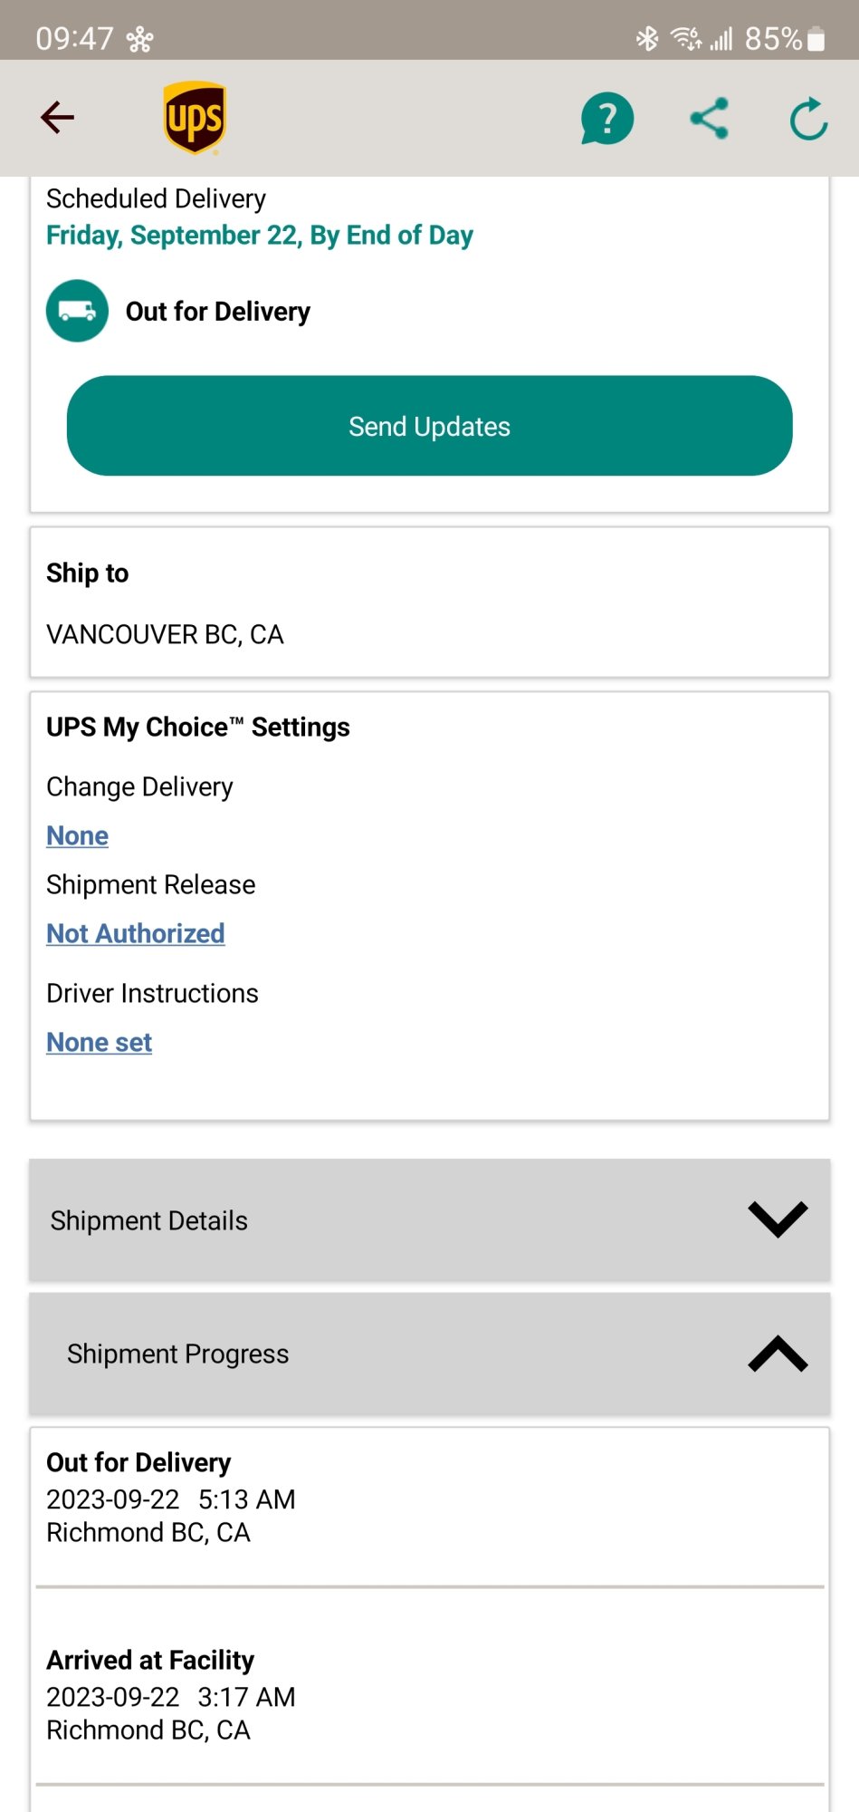Tap the back arrow icon
The image size is (859, 1812).
coord(57,117)
